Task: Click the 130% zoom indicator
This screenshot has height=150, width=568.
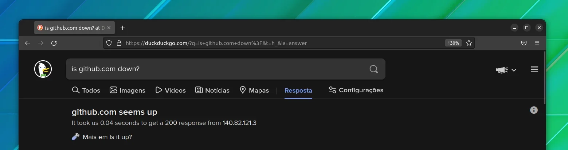Action: point(453,43)
